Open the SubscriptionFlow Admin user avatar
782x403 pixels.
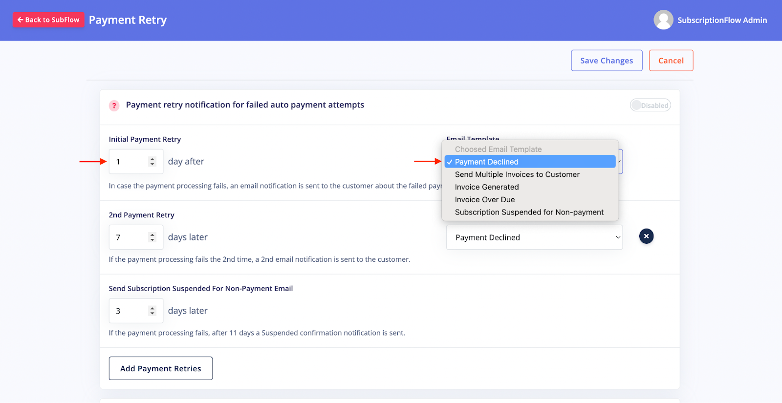[x=663, y=20]
